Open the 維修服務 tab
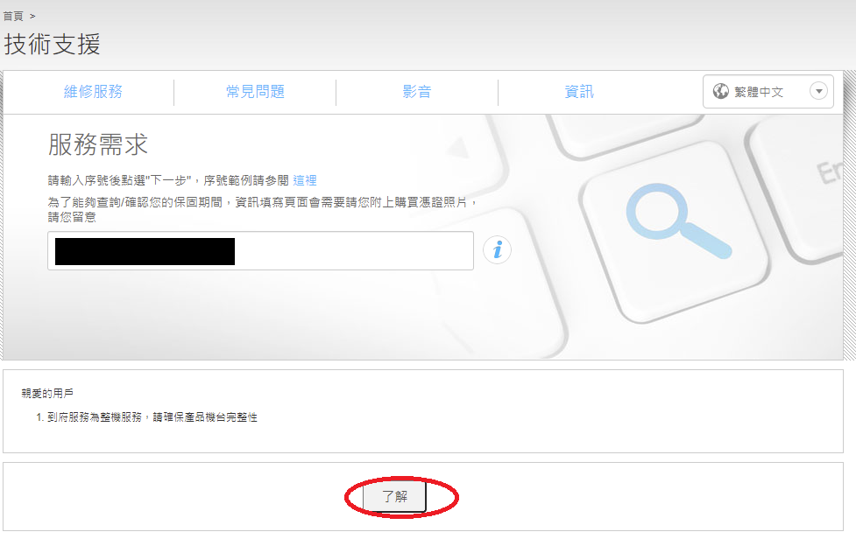Image resolution: width=856 pixels, height=553 pixels. pos(93,92)
